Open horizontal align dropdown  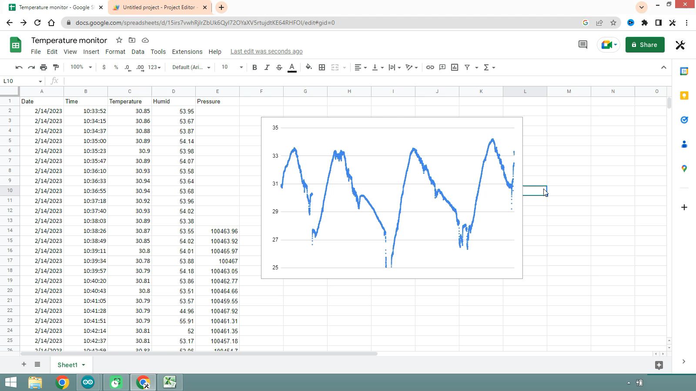tap(361, 67)
